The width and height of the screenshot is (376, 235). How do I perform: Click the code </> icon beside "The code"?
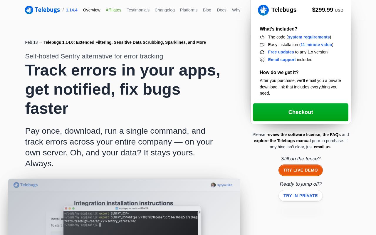(262, 37)
